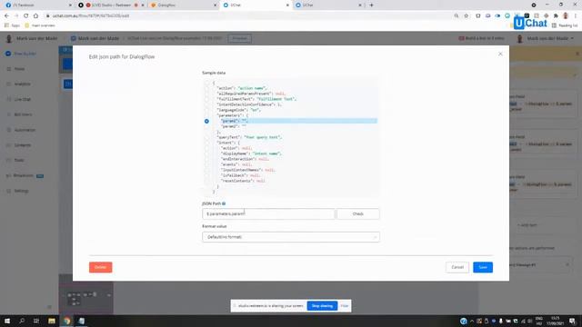582x327 pixels.
Task: Click the "queryText" line in sample data
Action: click(249, 137)
